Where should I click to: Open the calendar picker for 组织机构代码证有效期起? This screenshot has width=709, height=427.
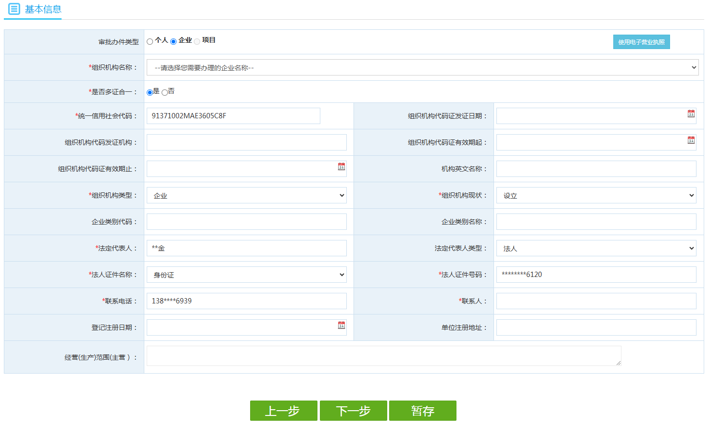pos(692,140)
